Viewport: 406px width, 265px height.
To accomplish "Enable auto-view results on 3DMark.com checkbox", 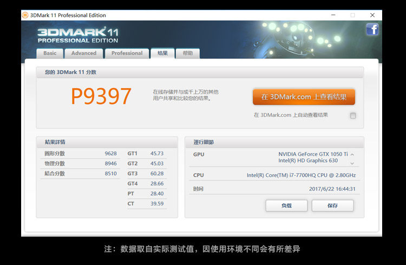I will tap(352, 115).
